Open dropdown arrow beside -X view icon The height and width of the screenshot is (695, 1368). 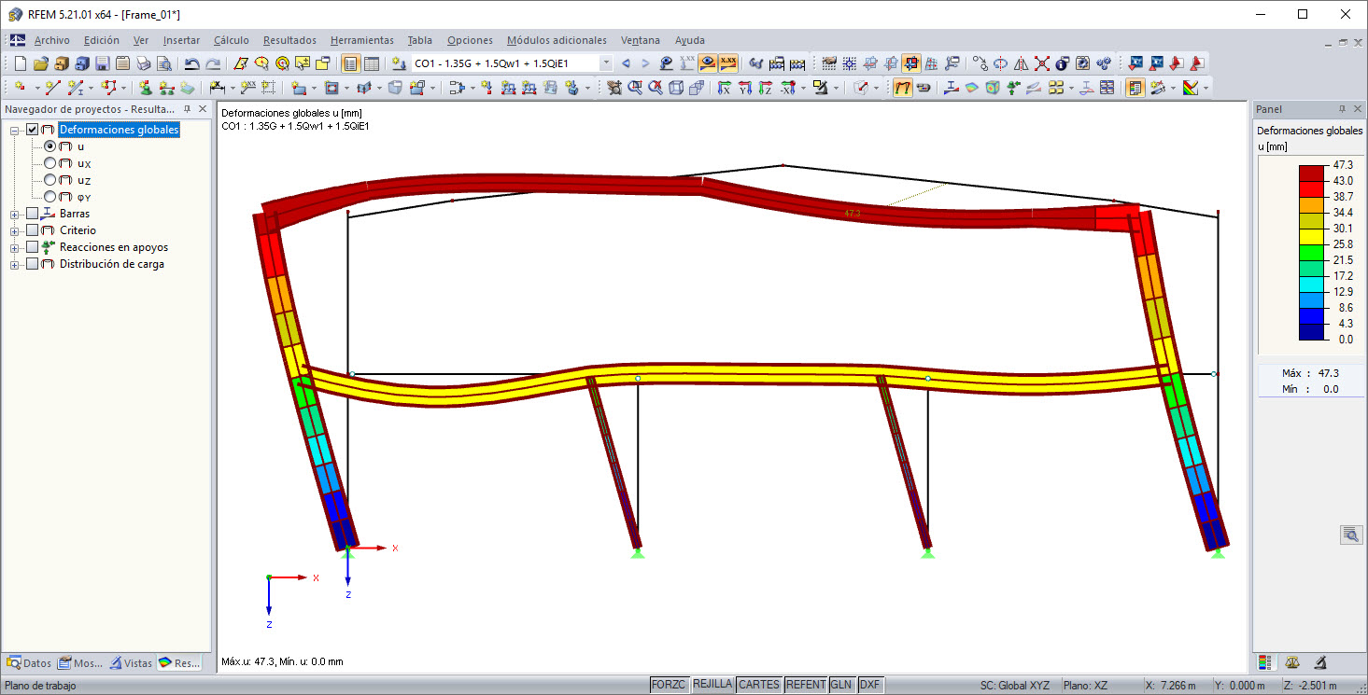point(802,88)
